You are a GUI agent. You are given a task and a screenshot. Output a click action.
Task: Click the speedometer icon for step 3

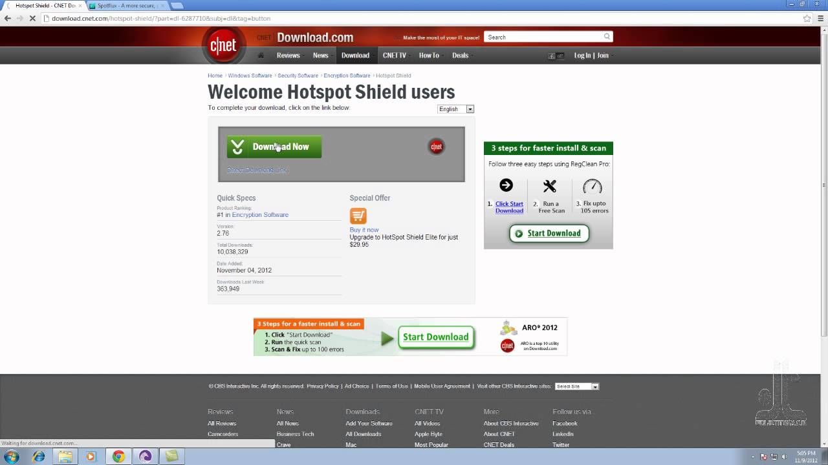point(593,187)
